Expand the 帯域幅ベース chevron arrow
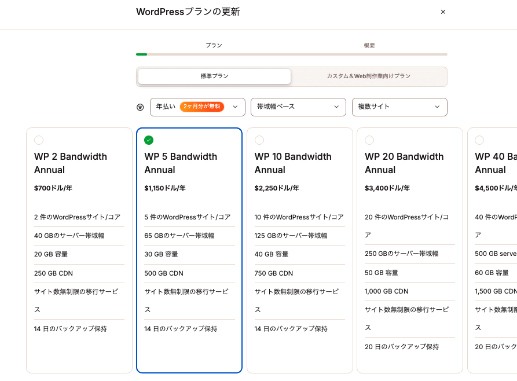This screenshot has height=381, width=517. (x=336, y=107)
